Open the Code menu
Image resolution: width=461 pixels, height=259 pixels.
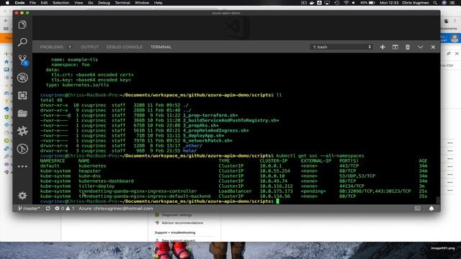[x=19, y=3]
